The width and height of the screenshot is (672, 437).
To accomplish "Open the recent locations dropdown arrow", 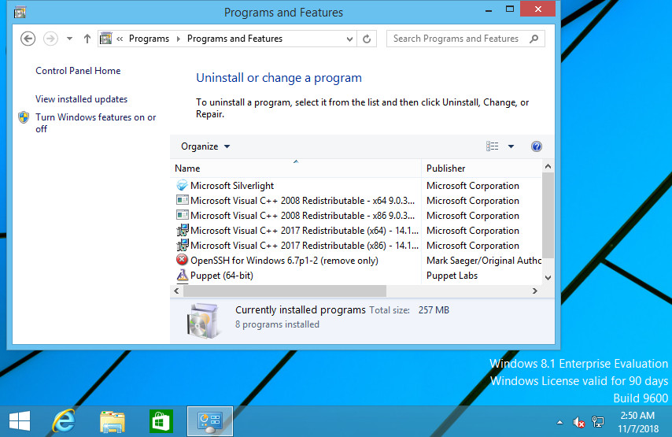I will (69, 39).
